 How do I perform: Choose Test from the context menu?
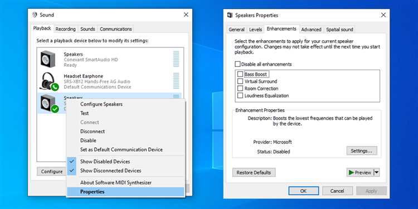tap(125, 113)
